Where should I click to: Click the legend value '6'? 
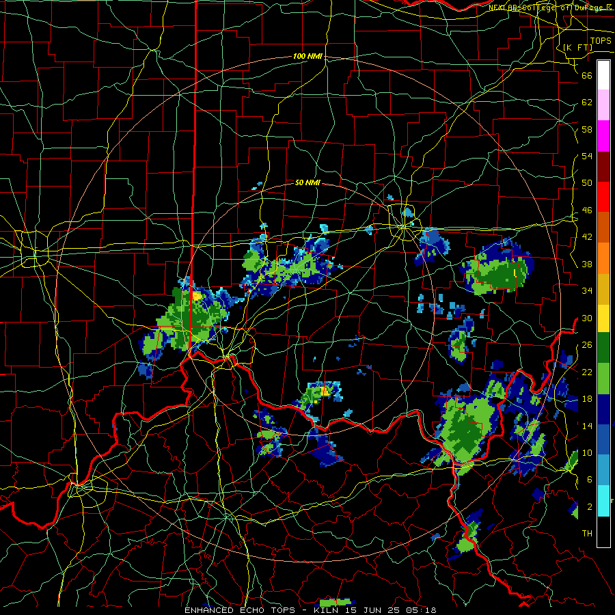(x=589, y=479)
